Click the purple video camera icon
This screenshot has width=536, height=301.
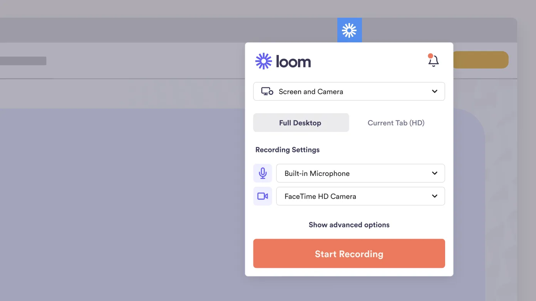click(x=262, y=196)
